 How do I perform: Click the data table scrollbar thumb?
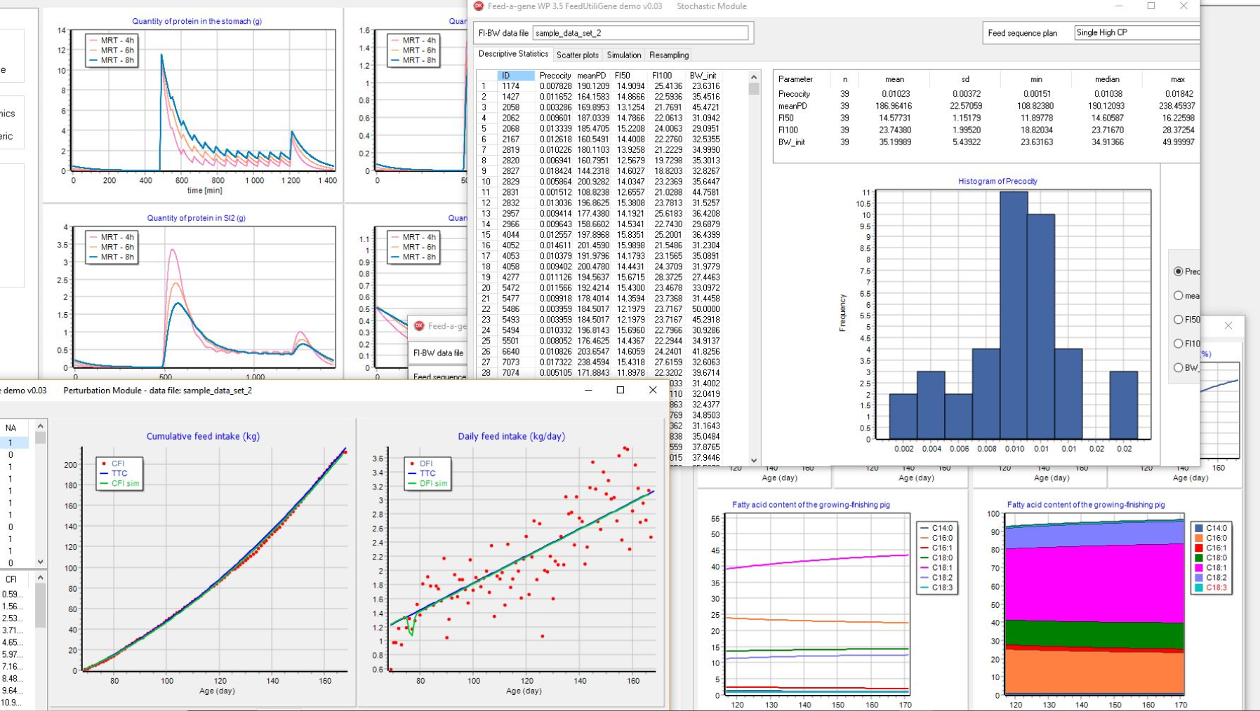[754, 89]
